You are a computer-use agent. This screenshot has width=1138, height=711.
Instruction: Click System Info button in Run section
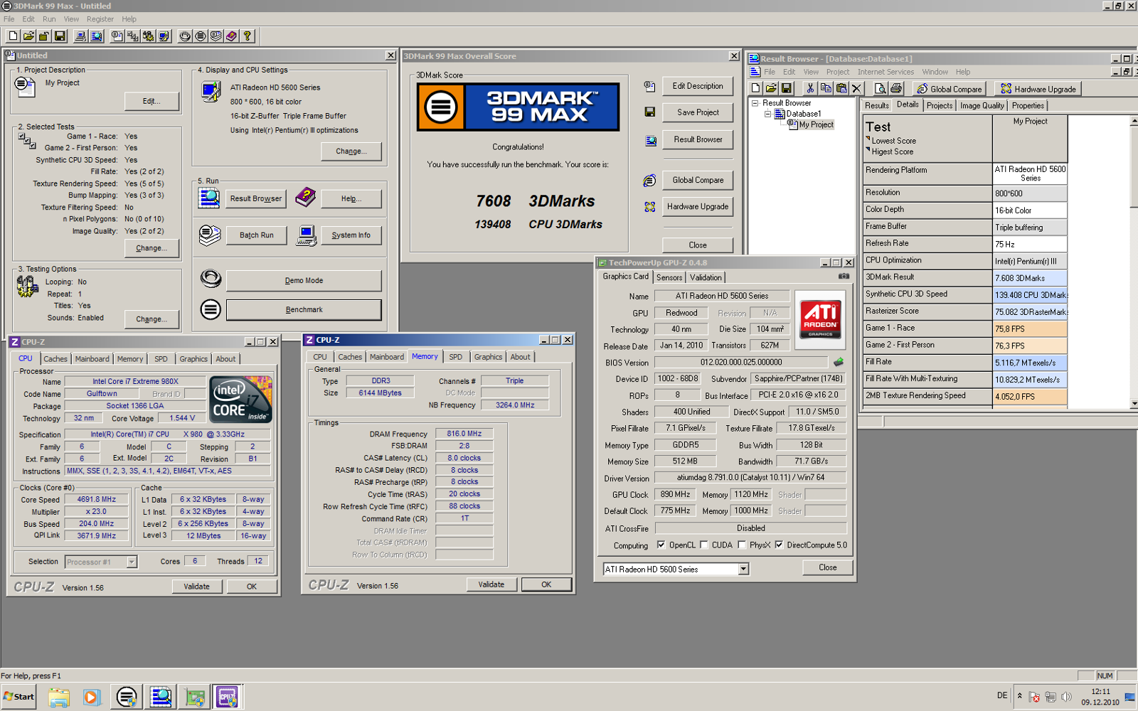[x=351, y=235]
